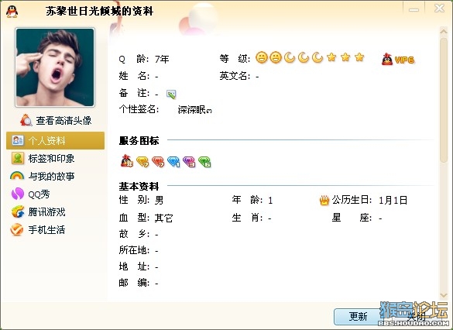Click the VIP6 membership badge icon
This screenshot has width=453, height=330.
click(398, 59)
